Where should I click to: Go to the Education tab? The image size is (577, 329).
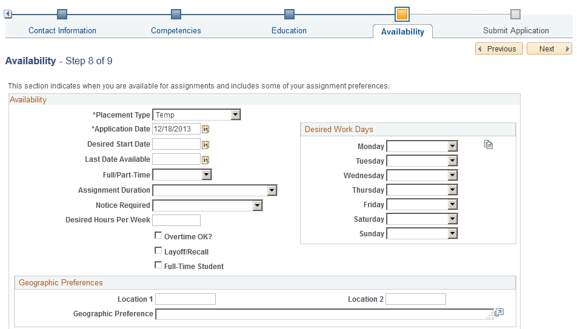click(x=289, y=30)
